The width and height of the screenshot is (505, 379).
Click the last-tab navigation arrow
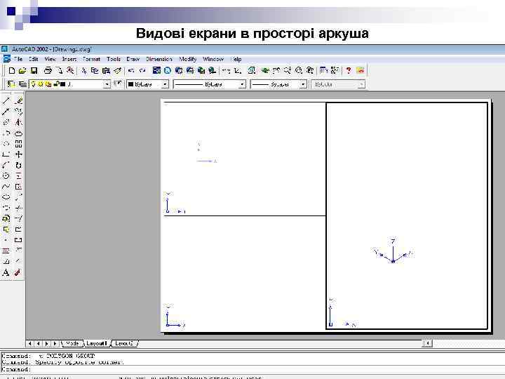pyautogui.click(x=55, y=343)
